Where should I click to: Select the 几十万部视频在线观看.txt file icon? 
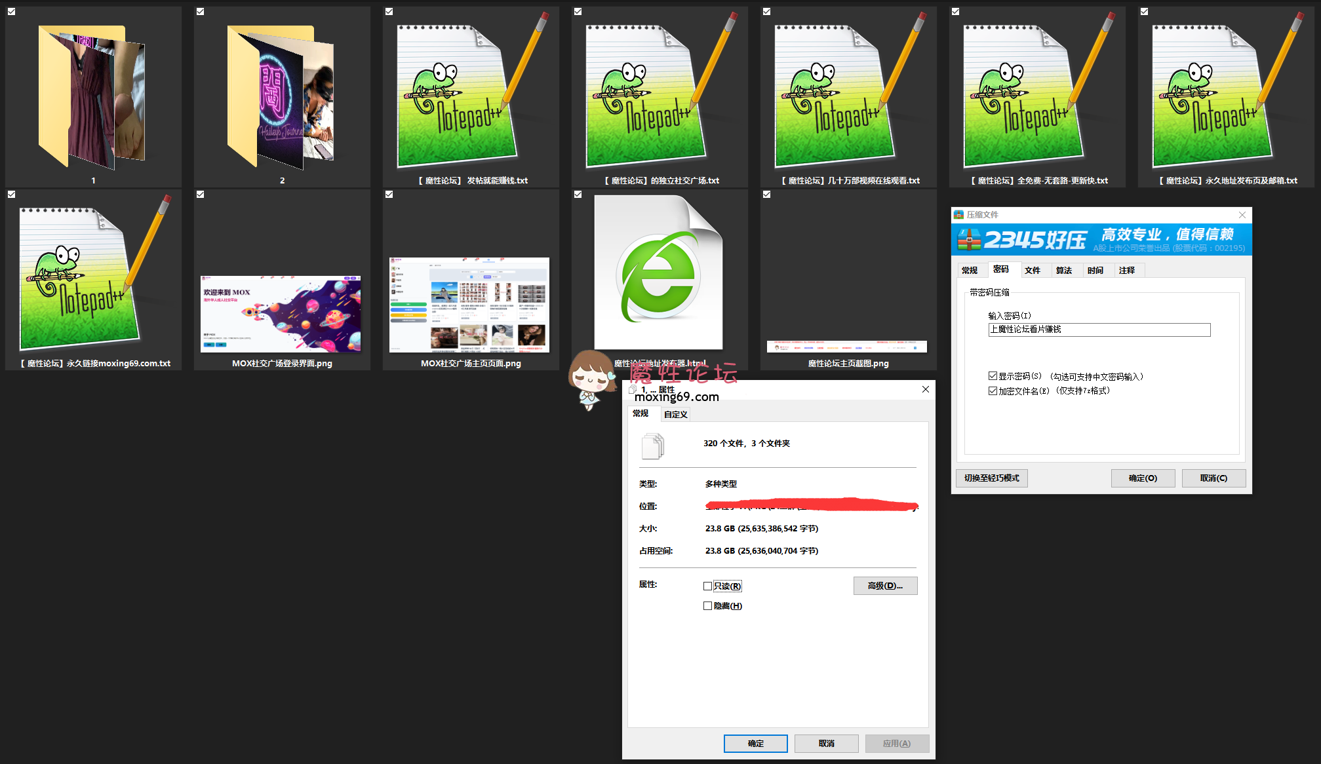[850, 90]
